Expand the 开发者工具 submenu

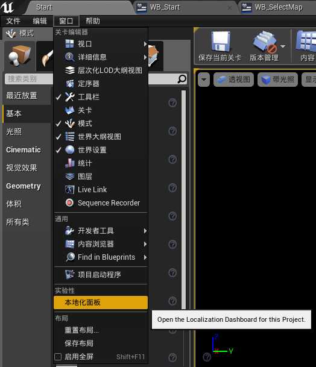(101, 231)
